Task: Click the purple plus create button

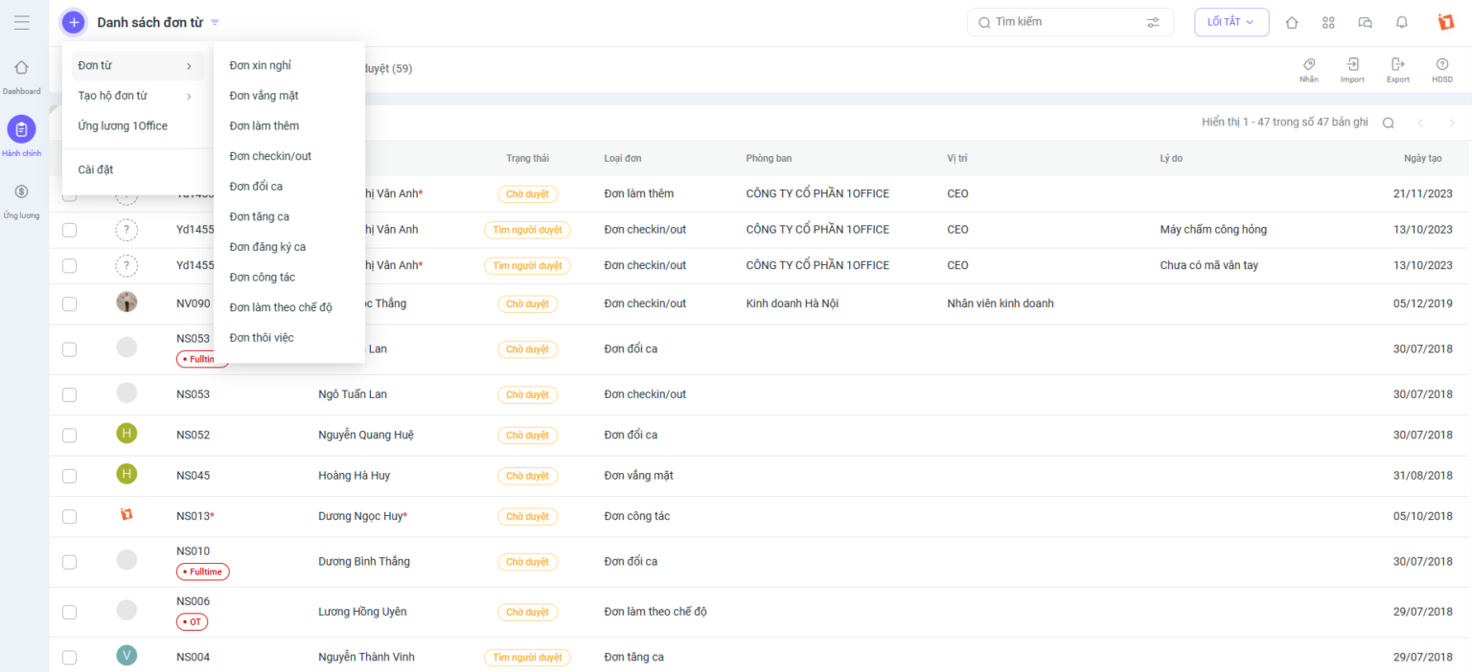Action: point(74,22)
